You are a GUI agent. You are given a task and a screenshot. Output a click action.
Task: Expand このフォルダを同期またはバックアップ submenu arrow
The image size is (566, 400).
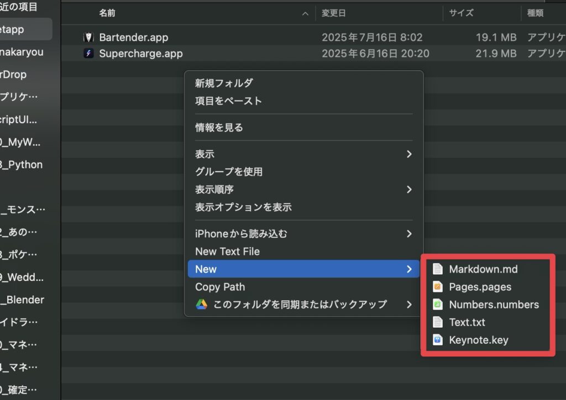click(x=409, y=305)
